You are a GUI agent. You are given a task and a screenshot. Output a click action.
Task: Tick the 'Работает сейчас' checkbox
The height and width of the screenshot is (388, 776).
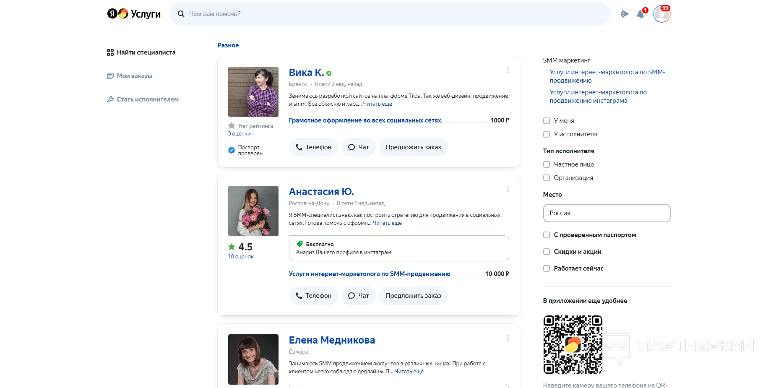tap(547, 268)
